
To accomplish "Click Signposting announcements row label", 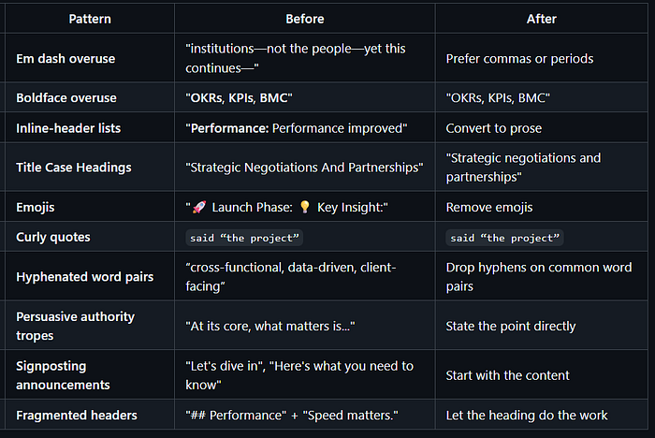I will 63,375.
